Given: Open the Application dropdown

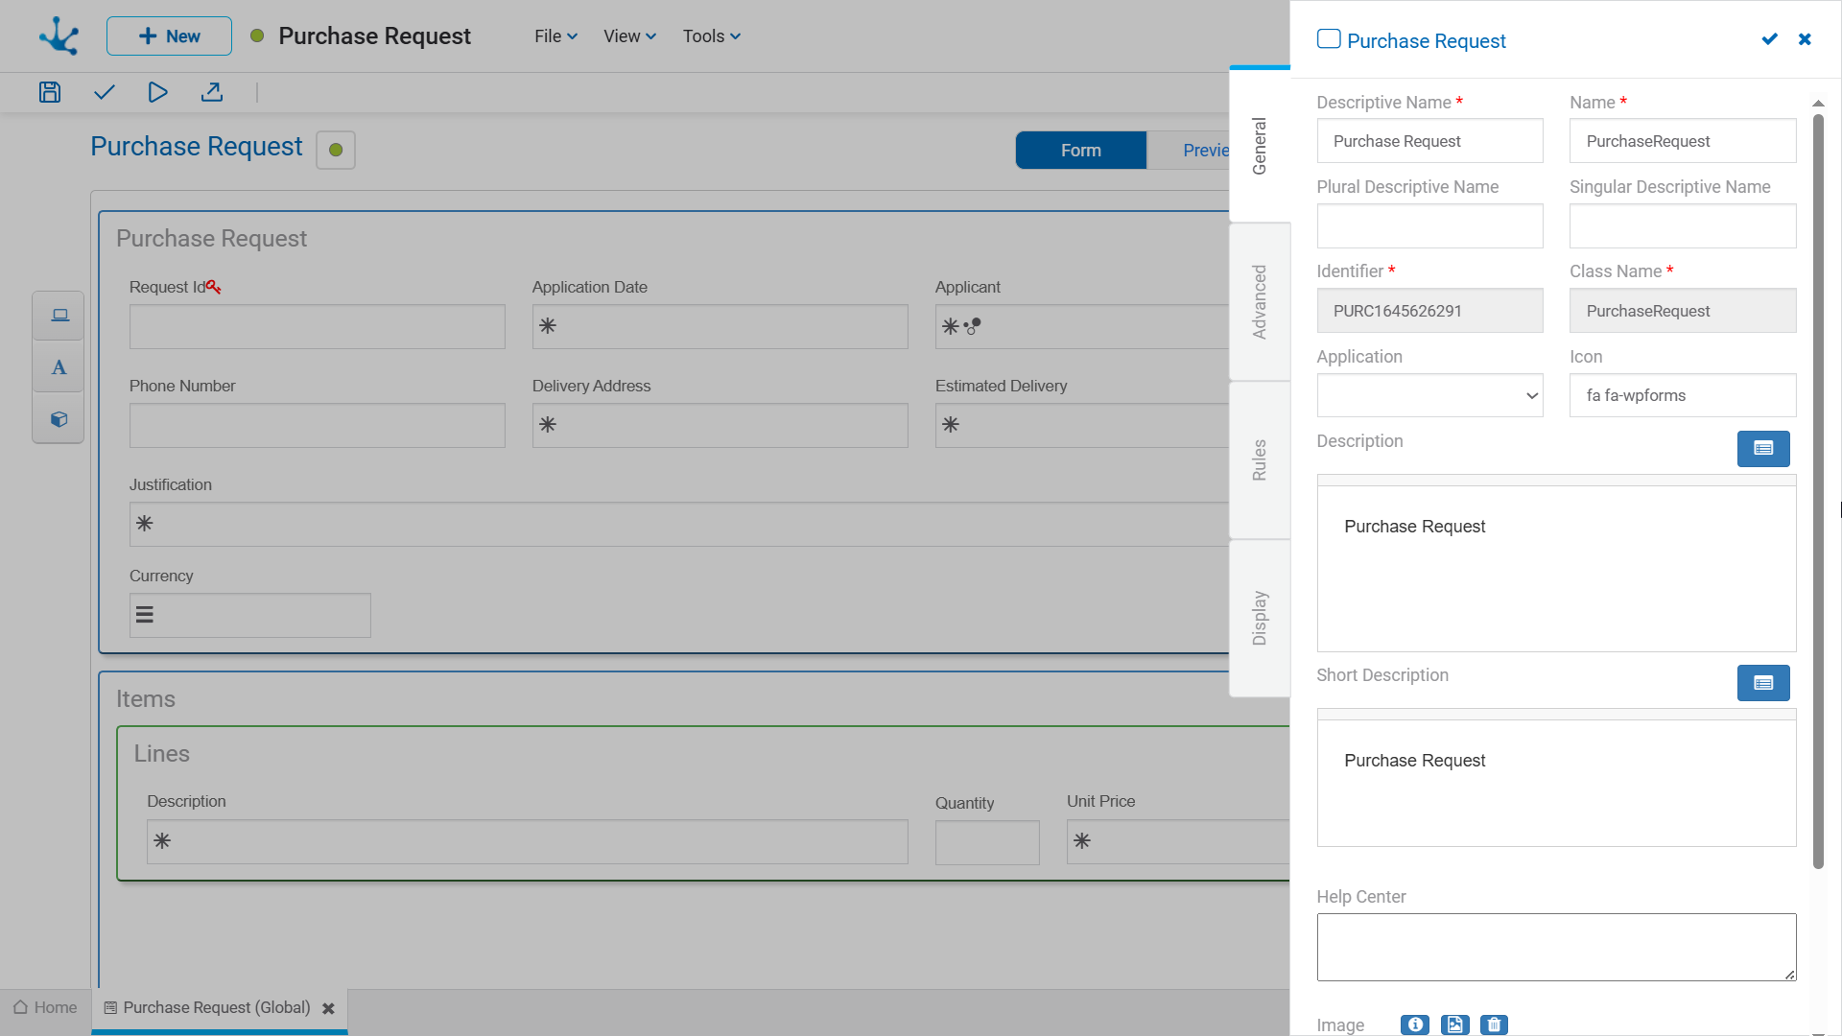Looking at the screenshot, I should click(x=1429, y=395).
